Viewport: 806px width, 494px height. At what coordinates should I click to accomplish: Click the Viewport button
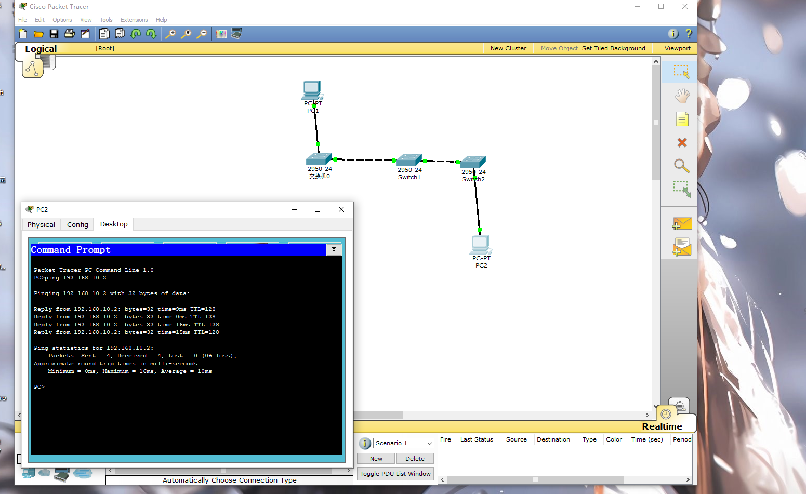(x=678, y=48)
